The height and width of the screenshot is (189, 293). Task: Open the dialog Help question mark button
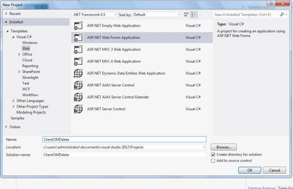tap(271, 3)
